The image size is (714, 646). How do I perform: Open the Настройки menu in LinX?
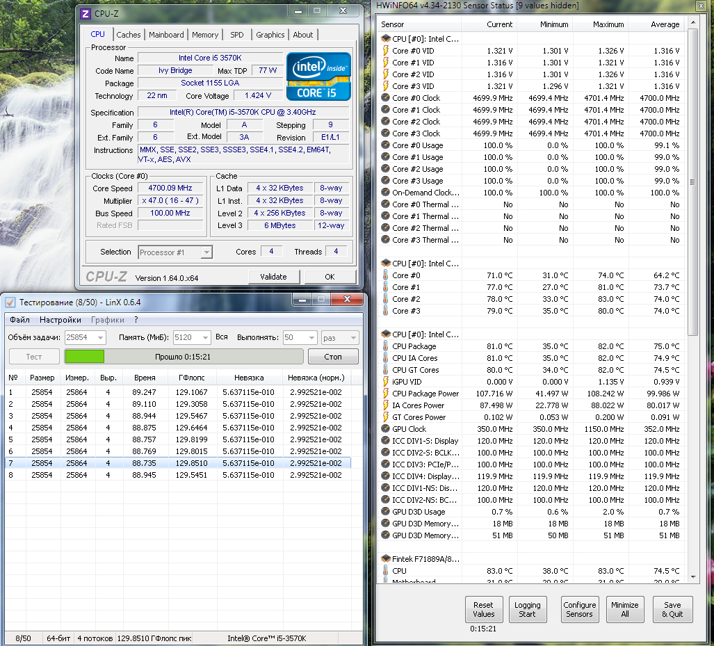coord(60,320)
